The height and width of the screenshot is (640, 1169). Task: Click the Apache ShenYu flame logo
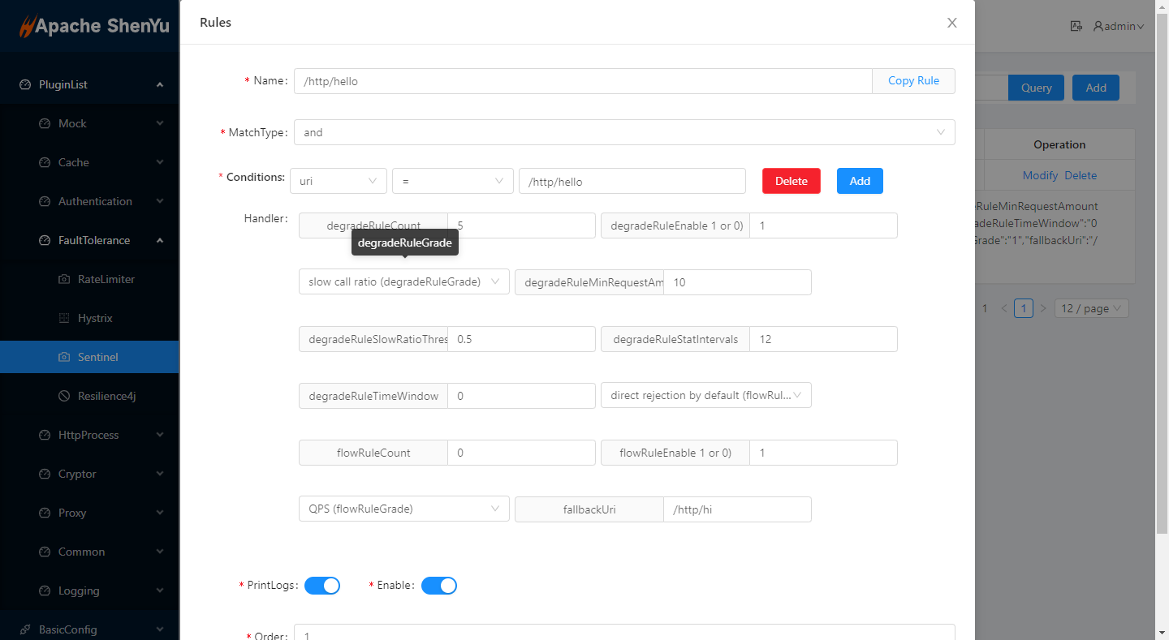point(27,26)
